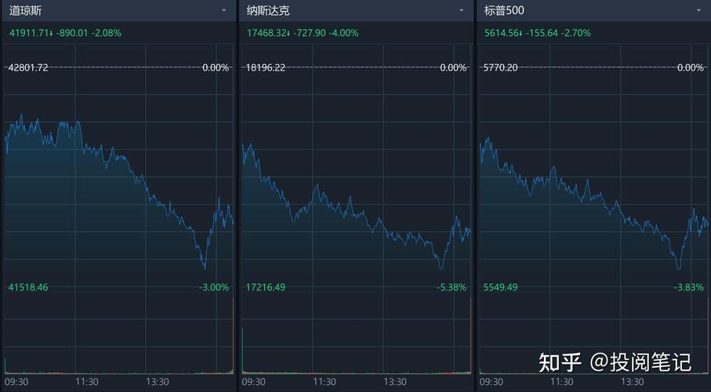Viewport: 711px width, 392px height.
Task: Click the Dow Jones price 41911.71
Action: tap(30, 33)
